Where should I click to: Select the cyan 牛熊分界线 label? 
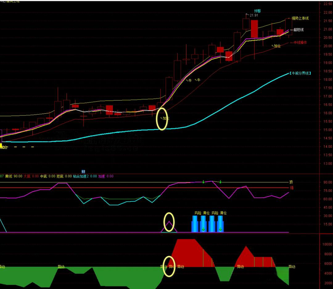click(x=300, y=73)
